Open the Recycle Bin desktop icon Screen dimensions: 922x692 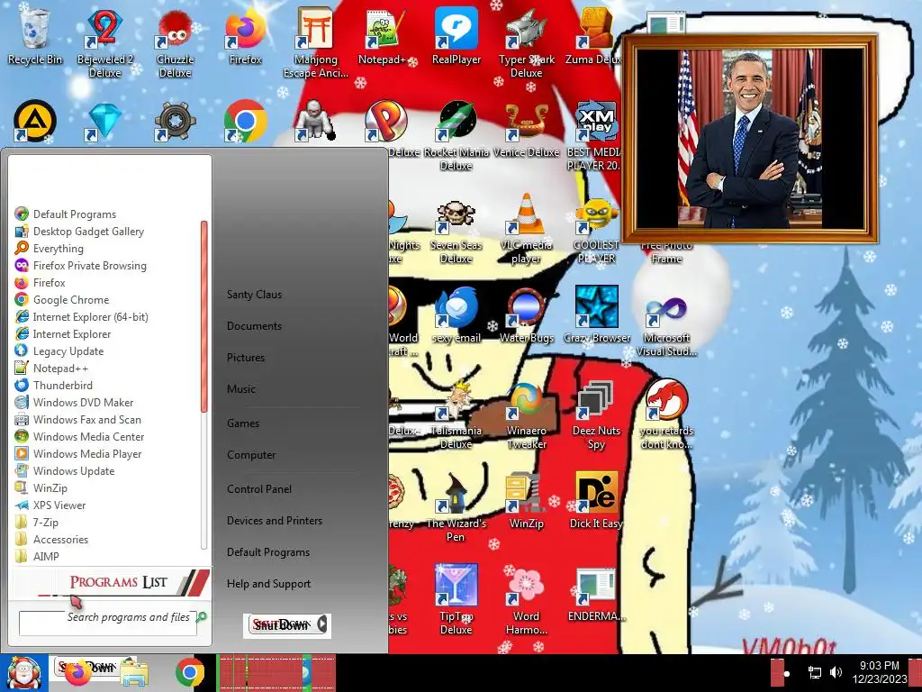[35, 35]
